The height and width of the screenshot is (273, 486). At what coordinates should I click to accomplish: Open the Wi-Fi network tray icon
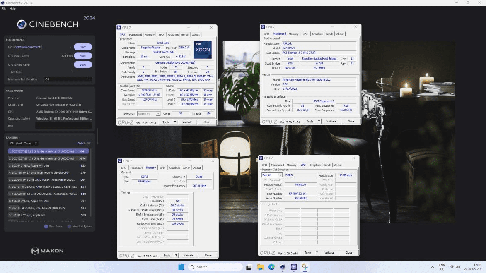(x=452, y=267)
